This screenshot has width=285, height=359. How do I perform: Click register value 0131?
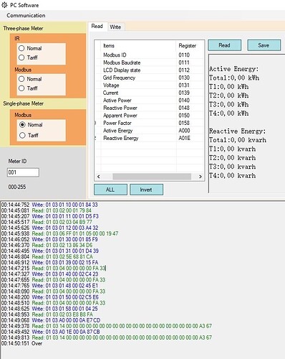click(x=184, y=85)
